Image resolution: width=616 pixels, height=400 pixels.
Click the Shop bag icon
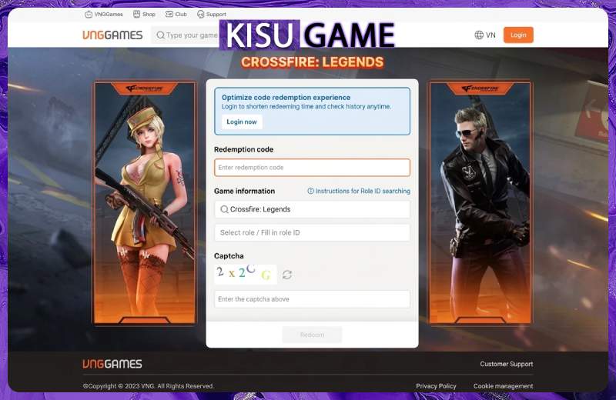click(136, 14)
